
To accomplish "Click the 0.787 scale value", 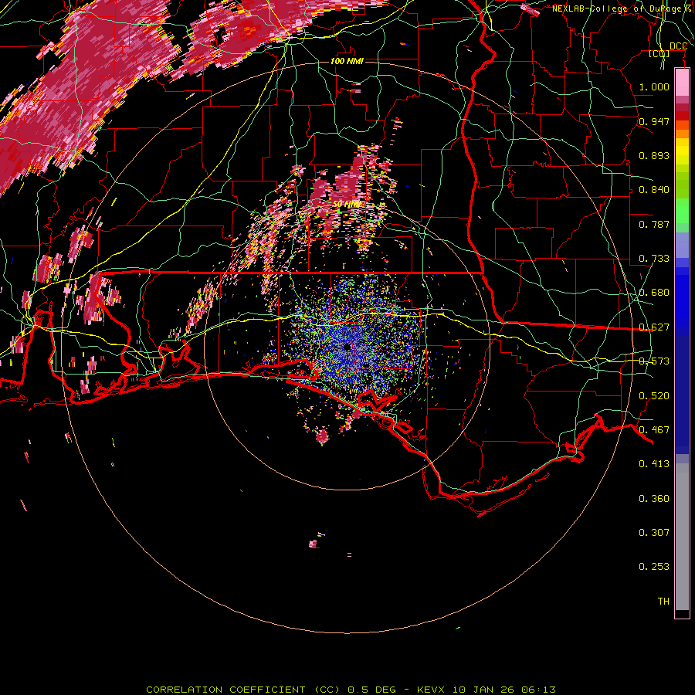I will (x=654, y=224).
